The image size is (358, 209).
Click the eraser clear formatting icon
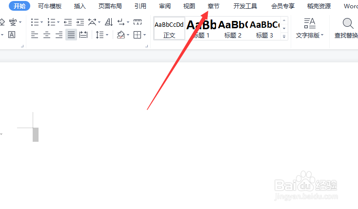point(2,22)
